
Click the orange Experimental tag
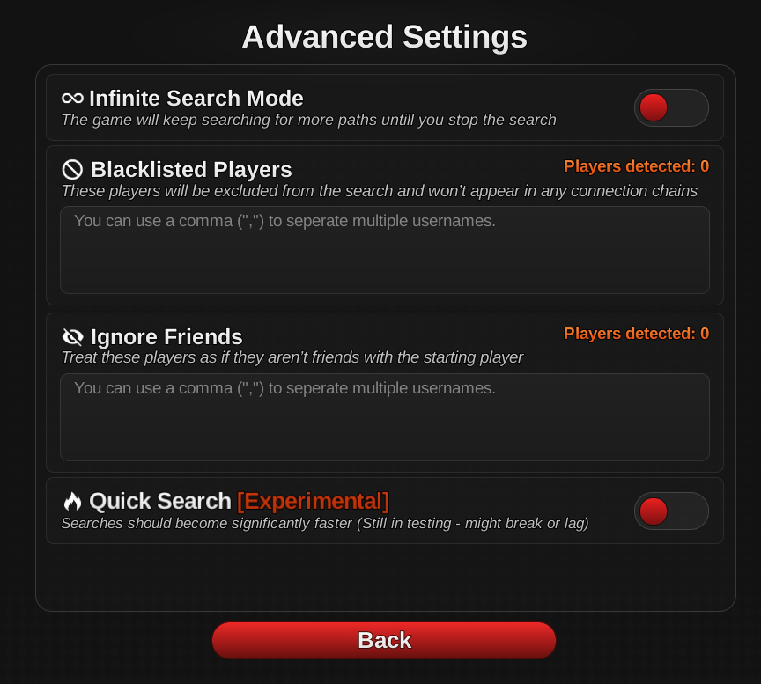(x=313, y=501)
